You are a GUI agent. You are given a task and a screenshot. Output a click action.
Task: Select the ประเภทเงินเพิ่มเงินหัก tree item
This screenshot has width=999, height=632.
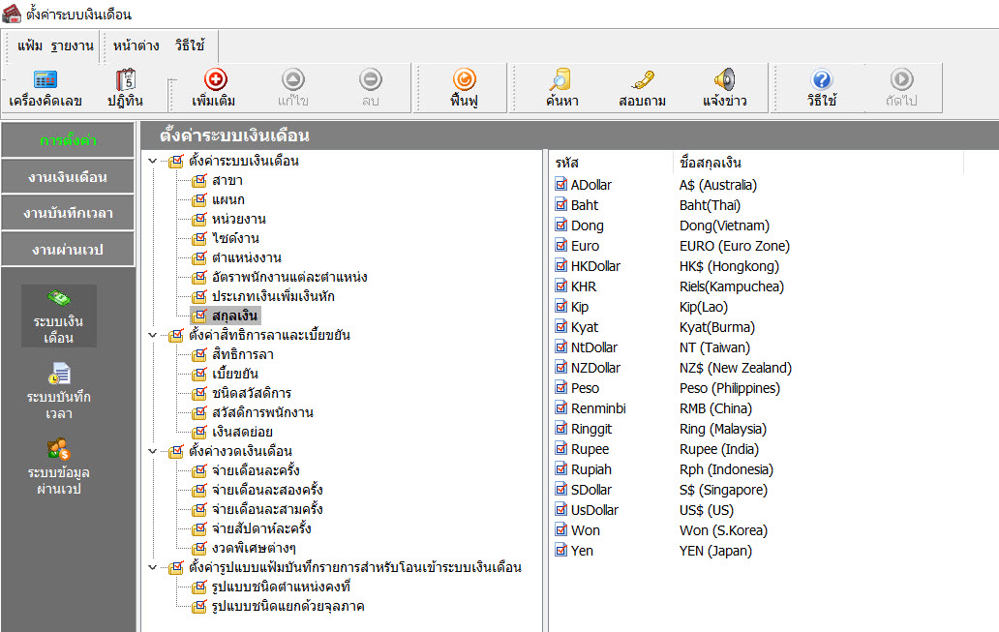[273, 296]
